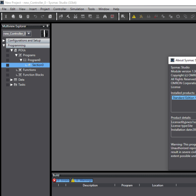Screen dimensions: 196x196
Task: Click the Delete trash can toolbar icon
Action: [x=28, y=17]
